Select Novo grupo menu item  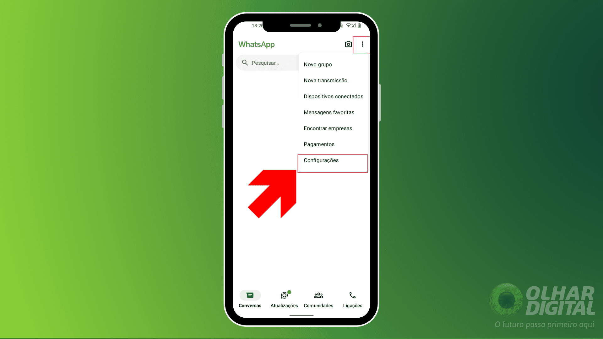pyautogui.click(x=318, y=64)
